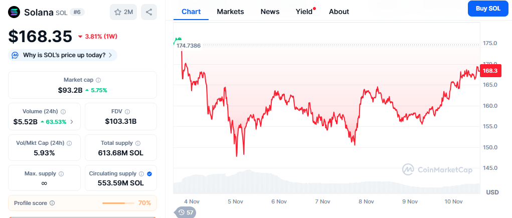Click the share icon button
512x218 pixels.
click(149, 12)
